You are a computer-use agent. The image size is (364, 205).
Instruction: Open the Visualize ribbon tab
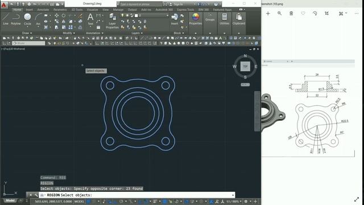click(92, 10)
